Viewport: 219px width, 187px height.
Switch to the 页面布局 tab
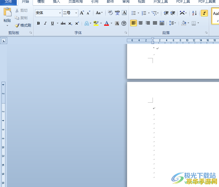(75, 2)
